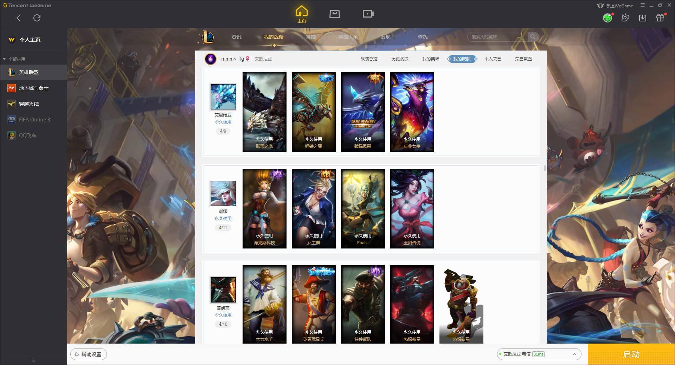675x365 pixels.
Task: Click the League of Legends logo icon
Action: pyautogui.click(x=207, y=37)
